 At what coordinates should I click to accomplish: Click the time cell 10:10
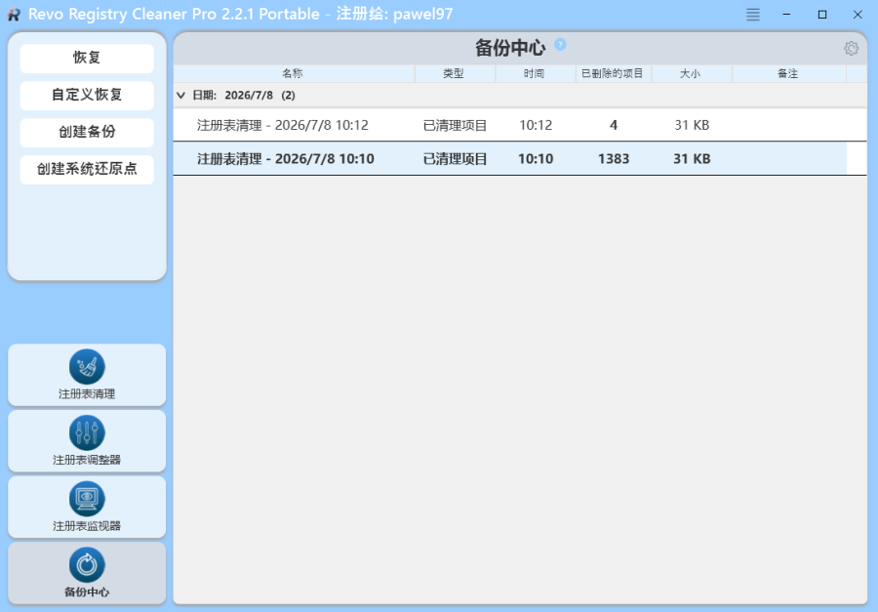536,159
